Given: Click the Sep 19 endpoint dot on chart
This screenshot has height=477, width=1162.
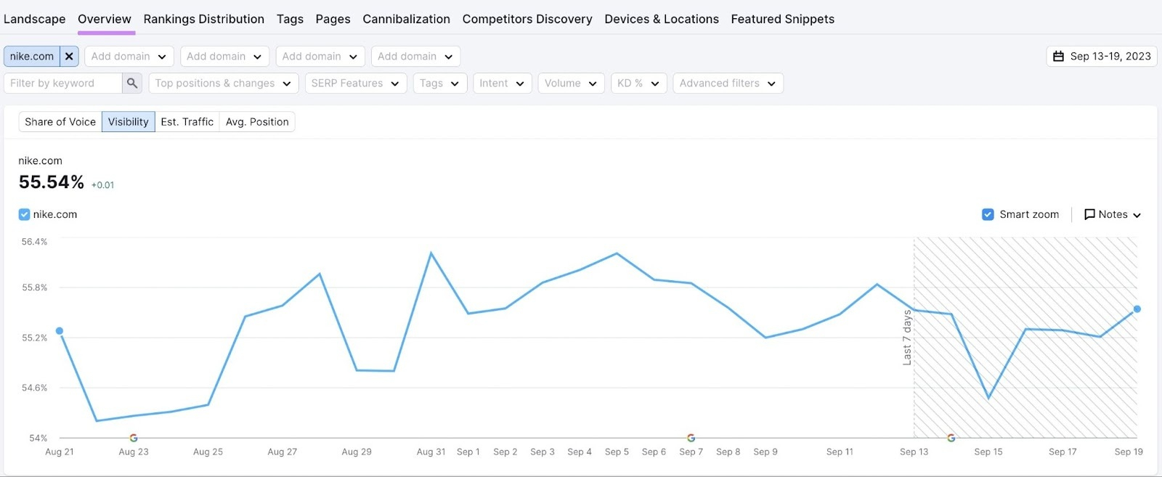Looking at the screenshot, I should 1137,309.
